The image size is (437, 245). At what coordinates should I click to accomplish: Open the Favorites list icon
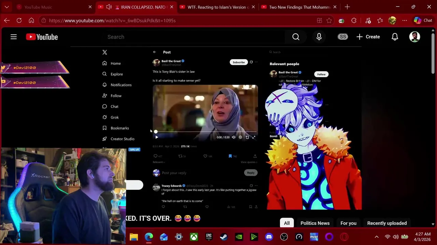tap(380, 20)
